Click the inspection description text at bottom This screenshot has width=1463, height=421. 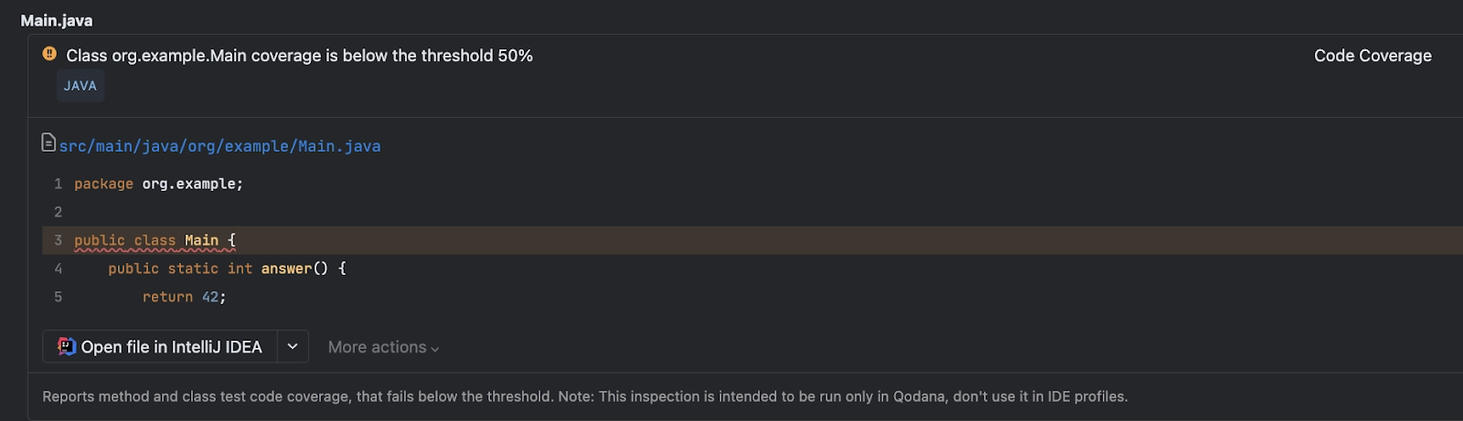click(x=585, y=396)
